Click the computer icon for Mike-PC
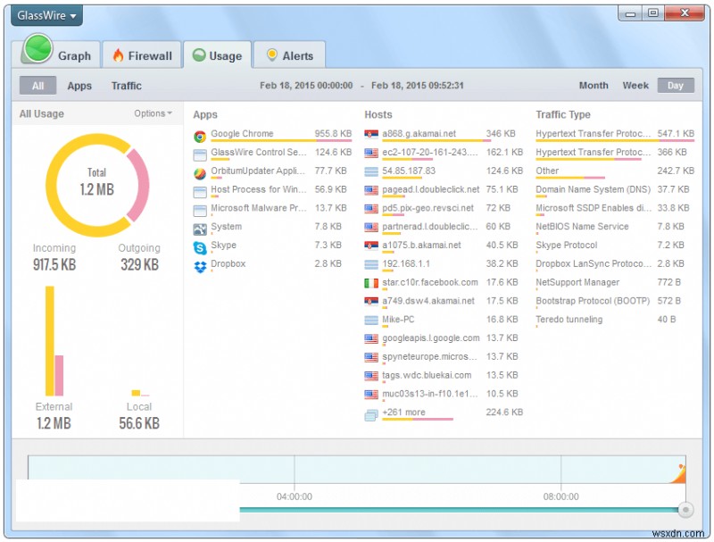 tap(371, 320)
